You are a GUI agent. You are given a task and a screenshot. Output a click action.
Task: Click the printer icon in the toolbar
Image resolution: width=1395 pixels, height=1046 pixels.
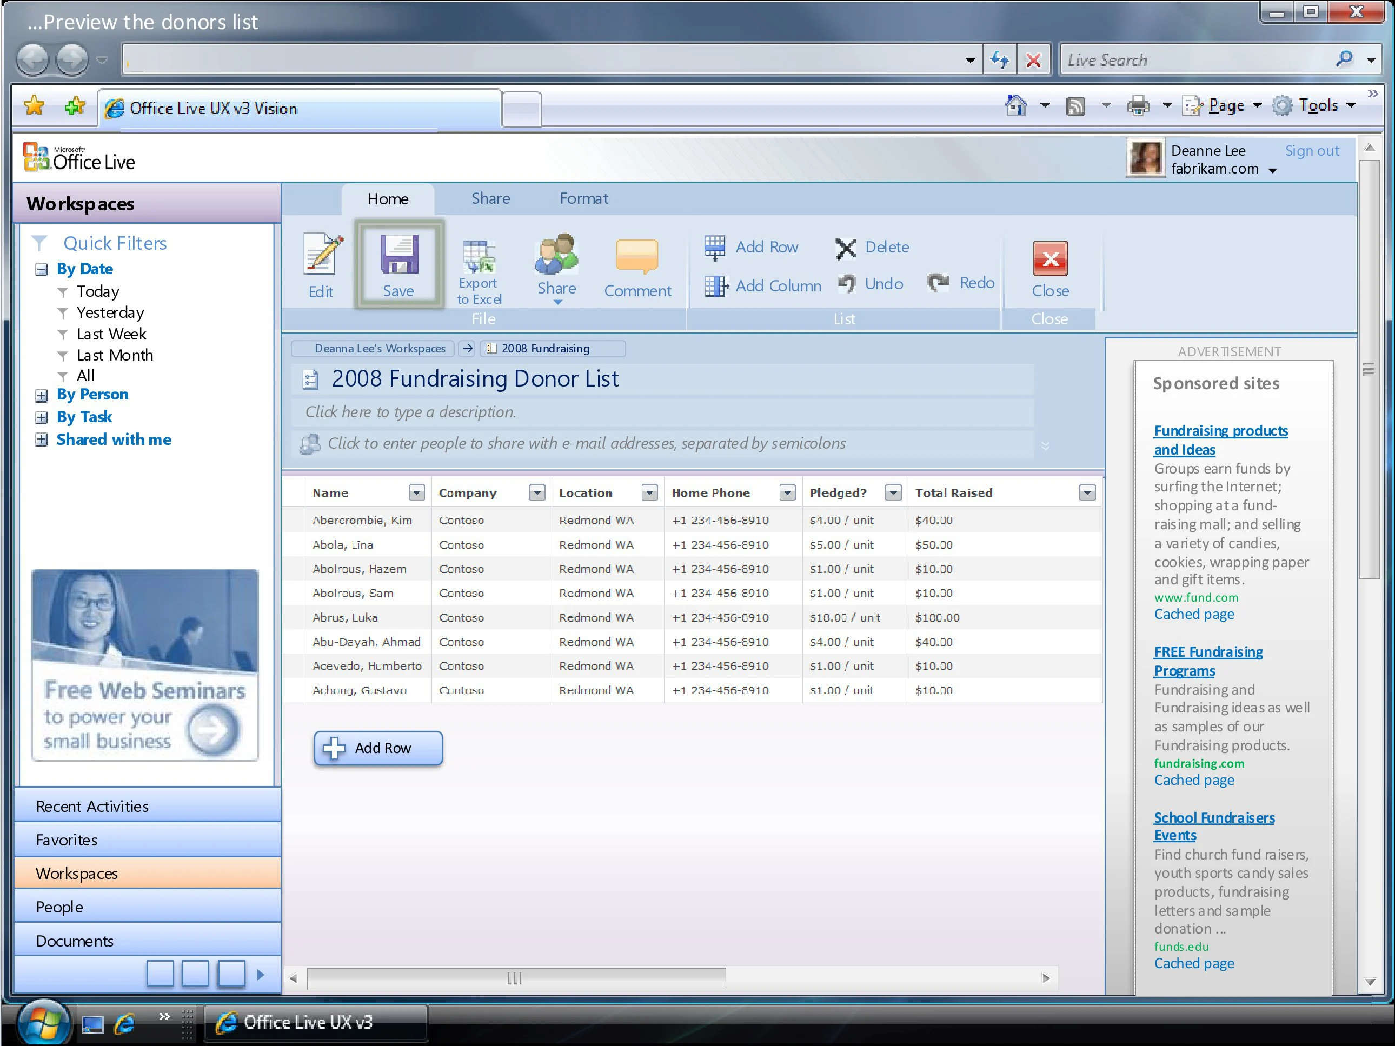(1138, 105)
